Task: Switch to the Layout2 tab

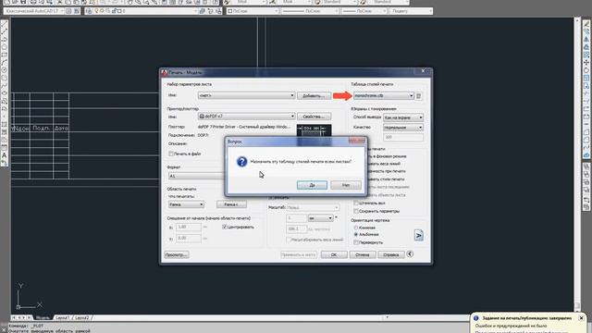Action: 82,318
